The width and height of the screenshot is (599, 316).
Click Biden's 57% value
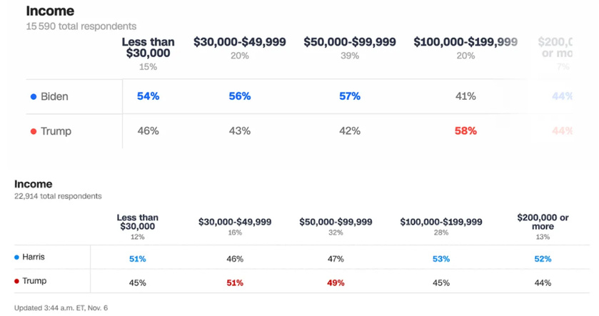coord(349,96)
